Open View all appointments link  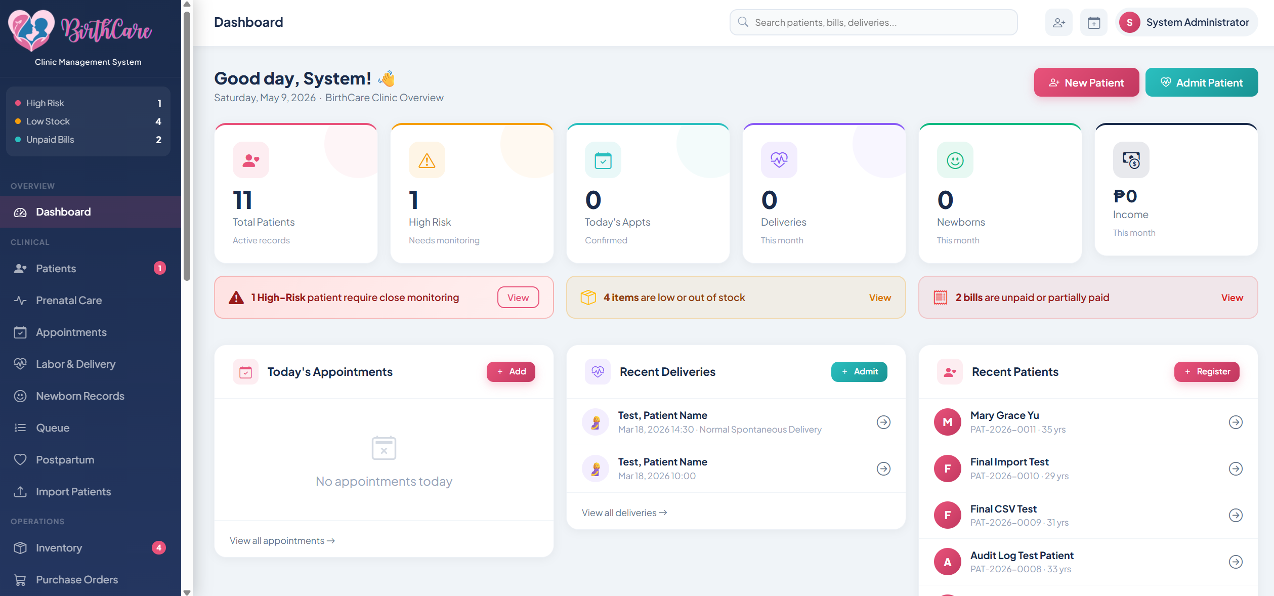click(282, 540)
